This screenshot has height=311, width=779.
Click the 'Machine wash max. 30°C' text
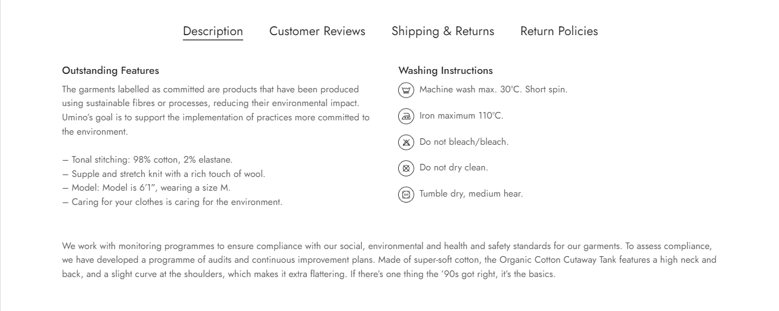click(x=494, y=90)
